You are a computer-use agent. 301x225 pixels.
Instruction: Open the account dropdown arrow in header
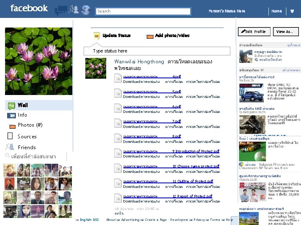[x=292, y=11]
